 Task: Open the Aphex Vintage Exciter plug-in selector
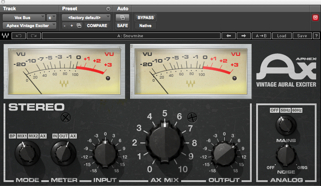(x=29, y=26)
